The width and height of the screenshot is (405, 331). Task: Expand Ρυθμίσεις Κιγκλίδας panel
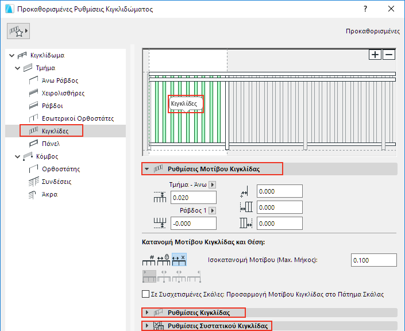click(146, 313)
